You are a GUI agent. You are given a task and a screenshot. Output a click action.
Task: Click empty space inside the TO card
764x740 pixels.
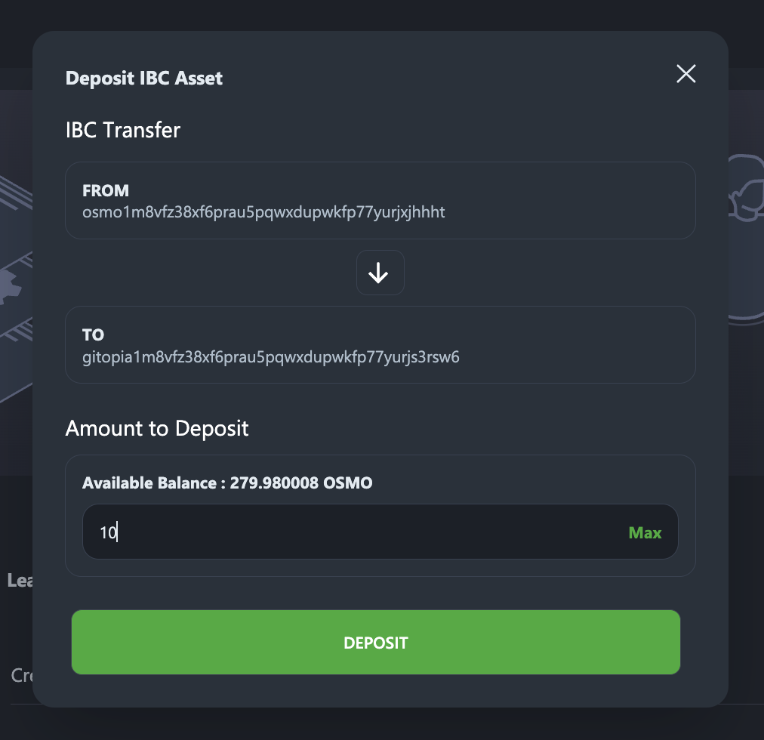(x=574, y=344)
